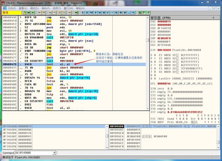Click the yellow 暂停 status indicator
The height and width of the screenshot is (161, 222).
point(12,13)
